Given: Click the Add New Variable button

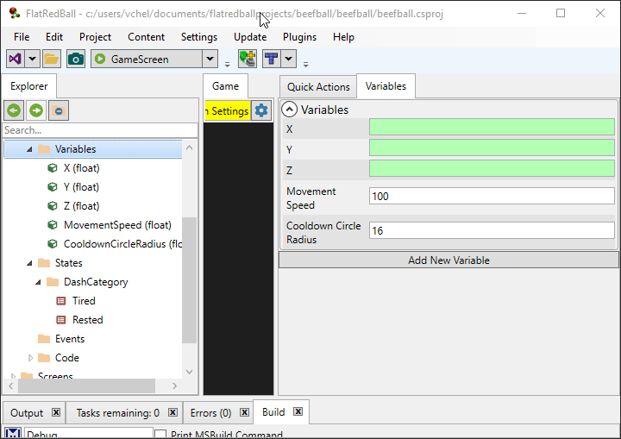Looking at the screenshot, I should click(x=448, y=260).
